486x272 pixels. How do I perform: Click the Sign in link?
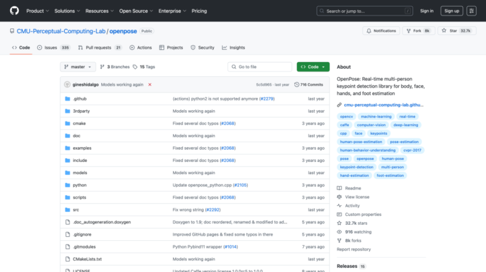(x=427, y=11)
